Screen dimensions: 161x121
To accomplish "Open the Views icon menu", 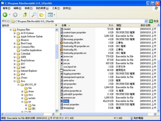I will tap(50, 15).
